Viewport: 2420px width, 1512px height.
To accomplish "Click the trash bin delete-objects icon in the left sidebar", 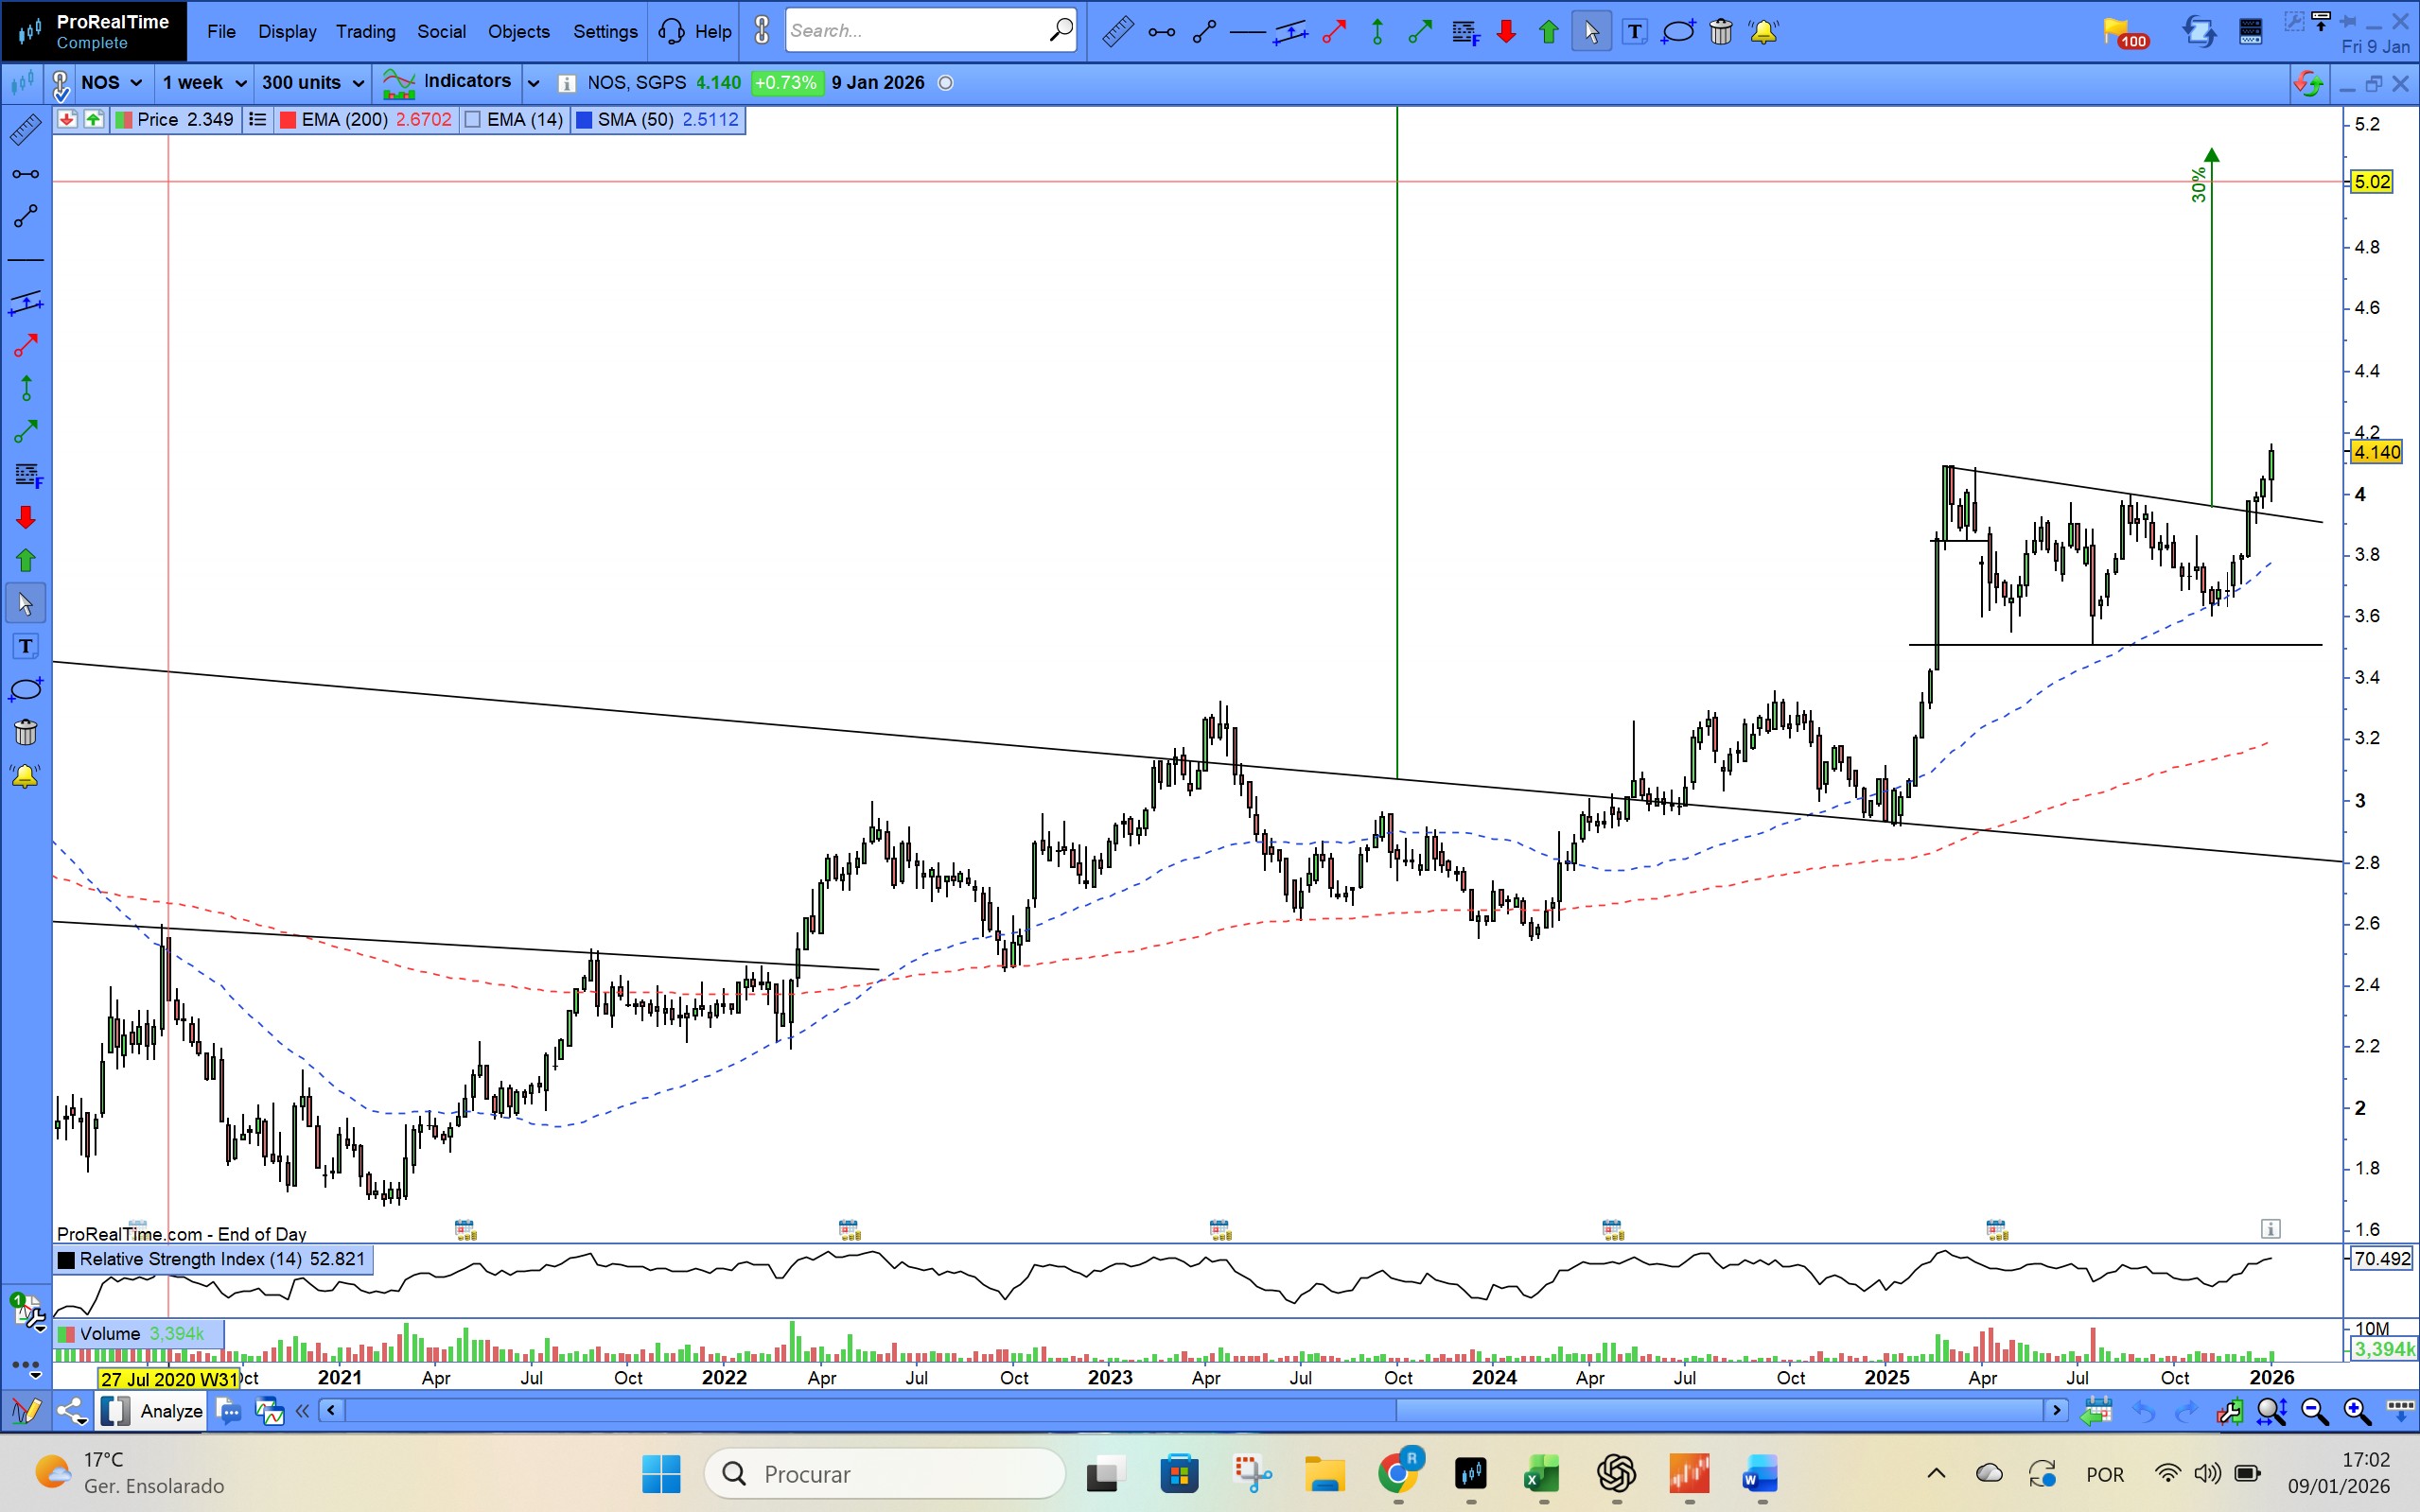I will pyautogui.click(x=25, y=733).
